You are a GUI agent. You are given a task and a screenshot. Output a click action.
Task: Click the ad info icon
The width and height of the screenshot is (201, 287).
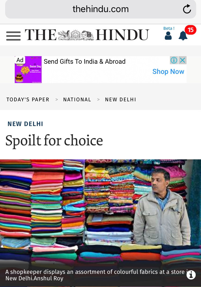click(174, 60)
